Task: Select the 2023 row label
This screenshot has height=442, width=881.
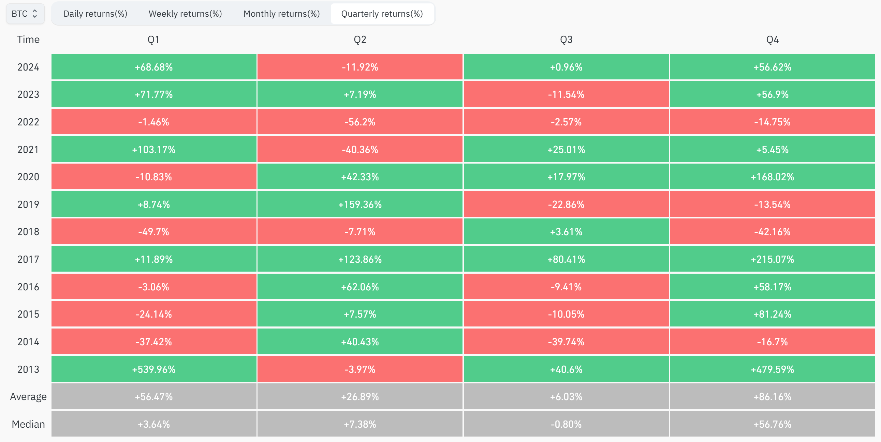Action: coord(28,94)
